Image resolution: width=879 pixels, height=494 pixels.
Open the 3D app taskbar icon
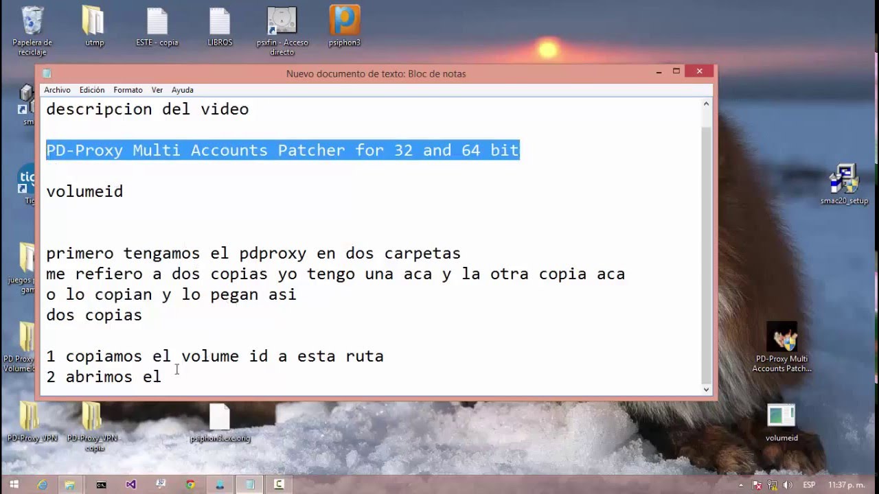point(161,484)
